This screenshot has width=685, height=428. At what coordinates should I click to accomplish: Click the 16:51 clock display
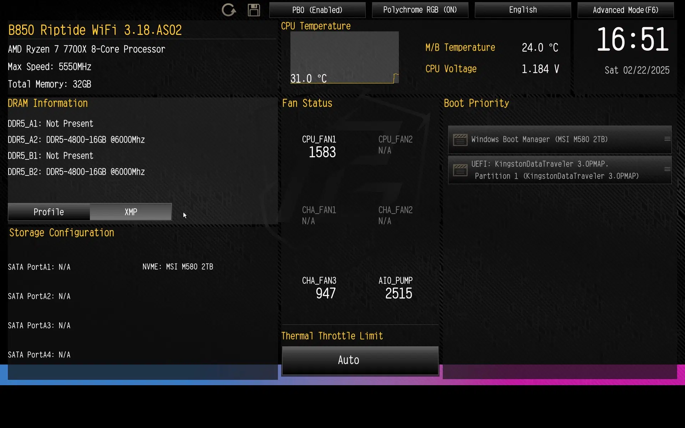(x=632, y=39)
